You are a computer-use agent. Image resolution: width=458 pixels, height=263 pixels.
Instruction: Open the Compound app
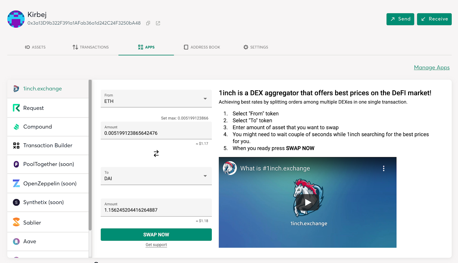point(48,127)
